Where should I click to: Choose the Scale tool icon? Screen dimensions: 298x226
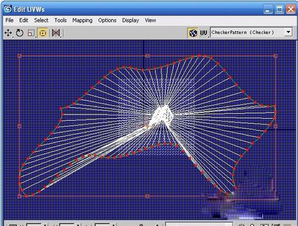(31, 33)
